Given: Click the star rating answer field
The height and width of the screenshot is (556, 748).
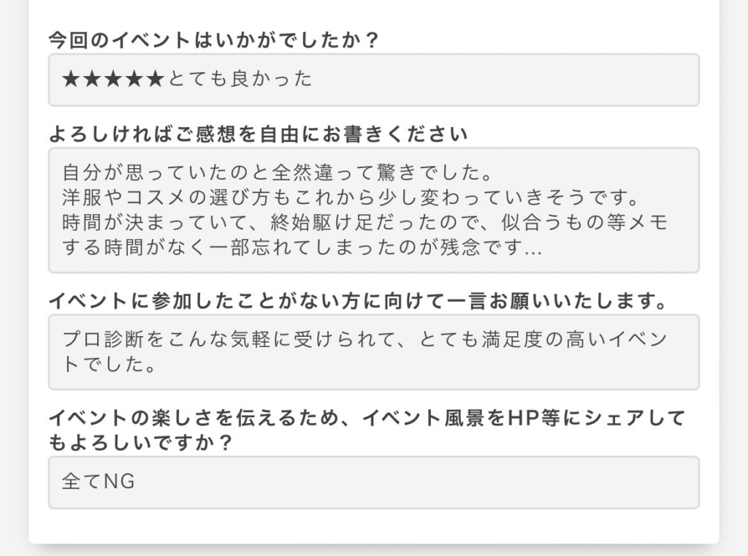Looking at the screenshot, I should 373,80.
